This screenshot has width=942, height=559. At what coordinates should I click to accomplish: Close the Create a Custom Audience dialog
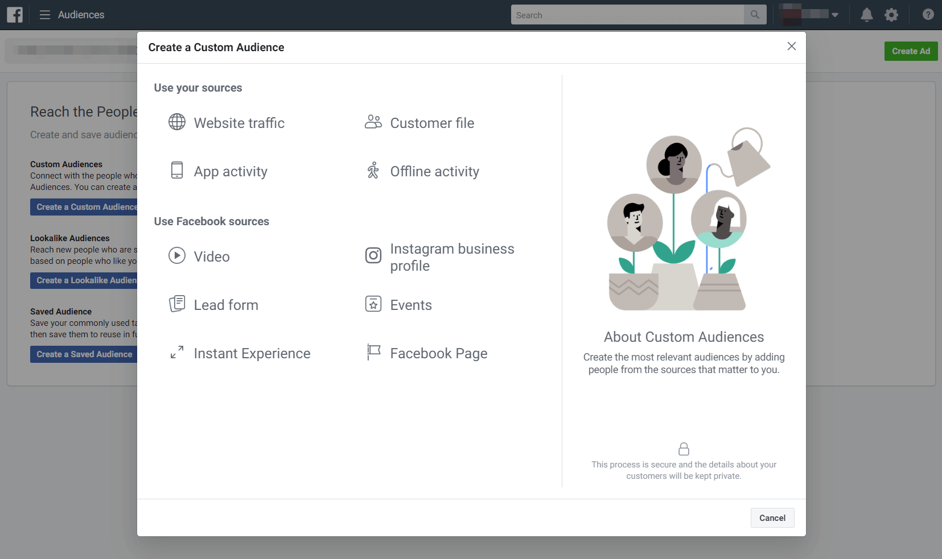791,46
